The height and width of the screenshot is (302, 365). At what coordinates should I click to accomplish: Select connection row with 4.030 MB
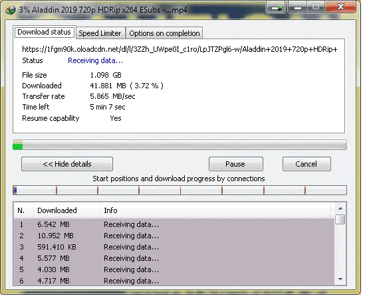click(x=174, y=269)
